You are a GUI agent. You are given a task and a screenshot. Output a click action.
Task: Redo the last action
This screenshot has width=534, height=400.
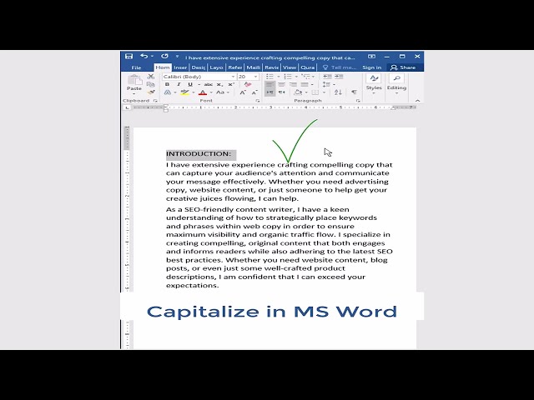165,56
